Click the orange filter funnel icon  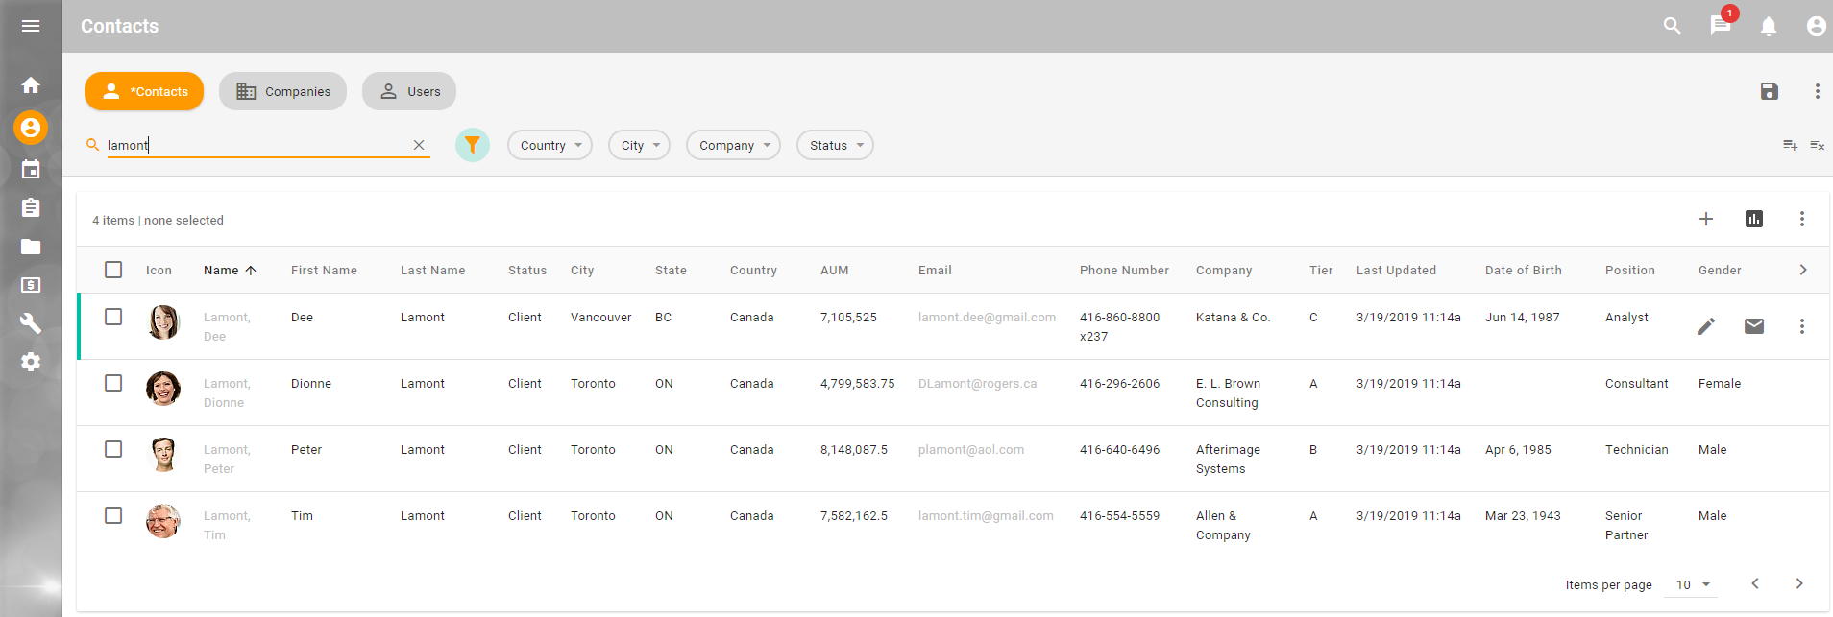[x=472, y=145]
